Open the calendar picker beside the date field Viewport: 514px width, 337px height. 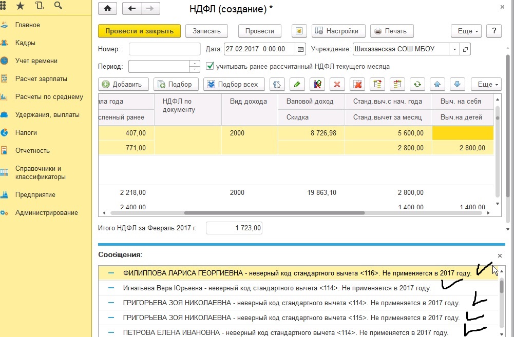[299, 49]
